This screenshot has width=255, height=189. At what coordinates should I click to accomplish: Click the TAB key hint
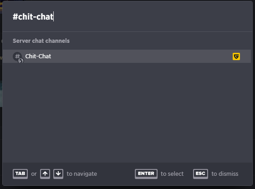point(20,174)
